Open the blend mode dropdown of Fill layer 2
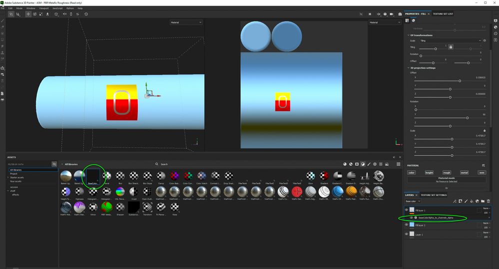Viewport: 499px width, 269px height. coord(487,223)
